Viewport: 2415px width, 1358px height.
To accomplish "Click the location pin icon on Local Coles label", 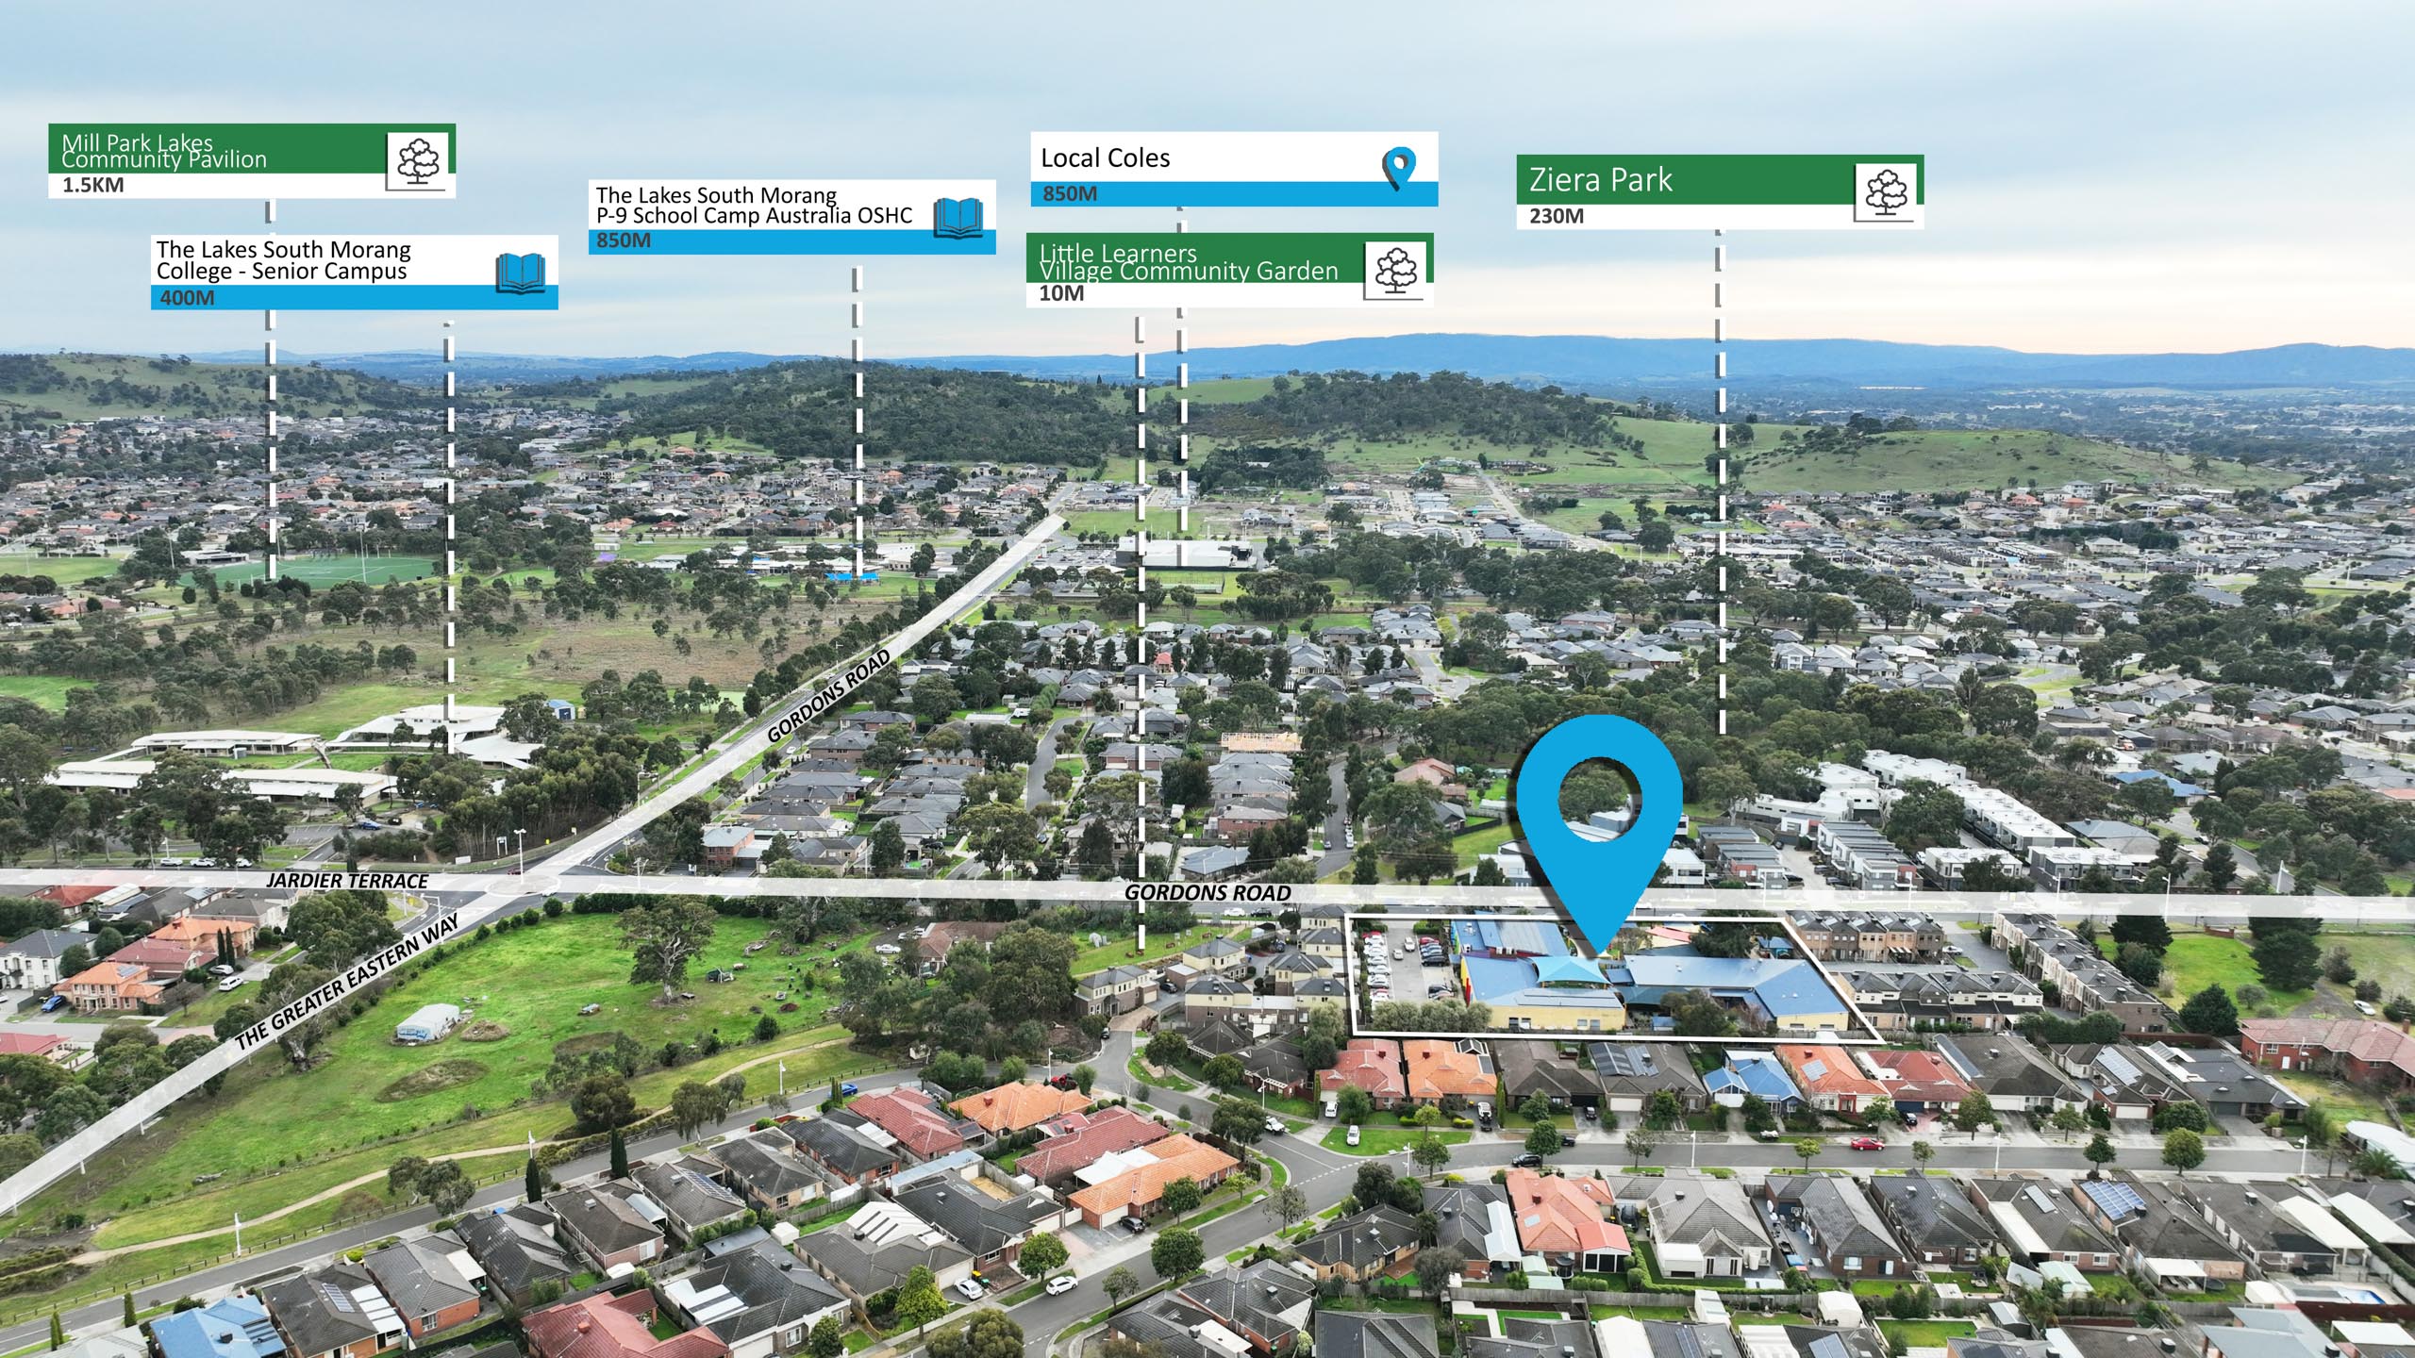I will (x=1399, y=170).
